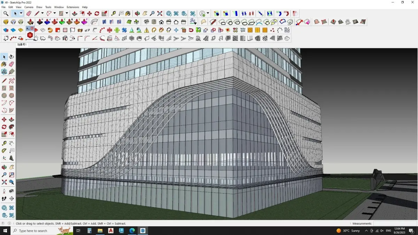Select the Axes tool in left toolbar
The image size is (418, 235).
[4, 158]
